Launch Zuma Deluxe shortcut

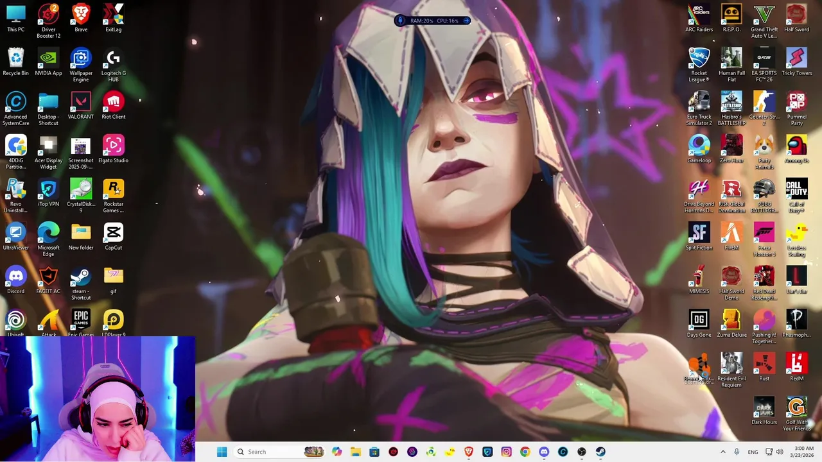point(731,324)
